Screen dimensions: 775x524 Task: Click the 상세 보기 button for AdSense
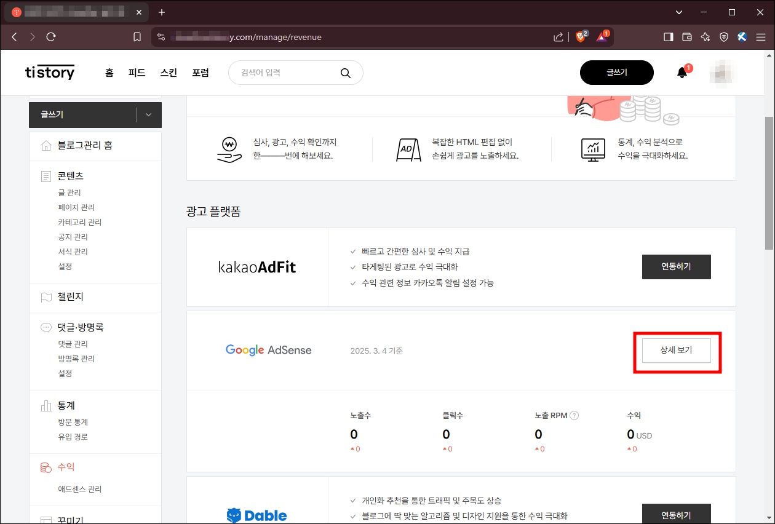677,349
